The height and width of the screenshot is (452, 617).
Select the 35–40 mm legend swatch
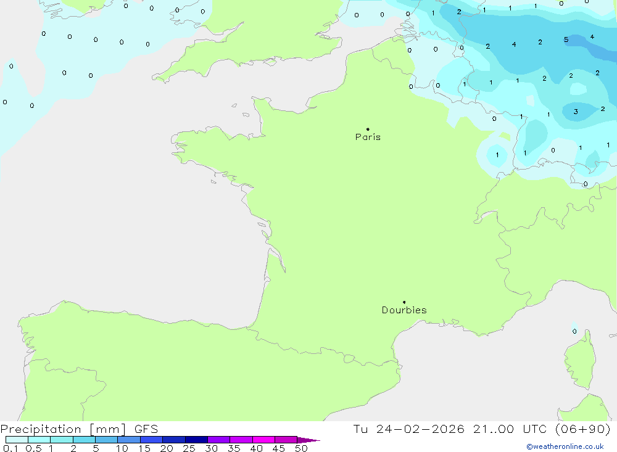tap(241, 440)
